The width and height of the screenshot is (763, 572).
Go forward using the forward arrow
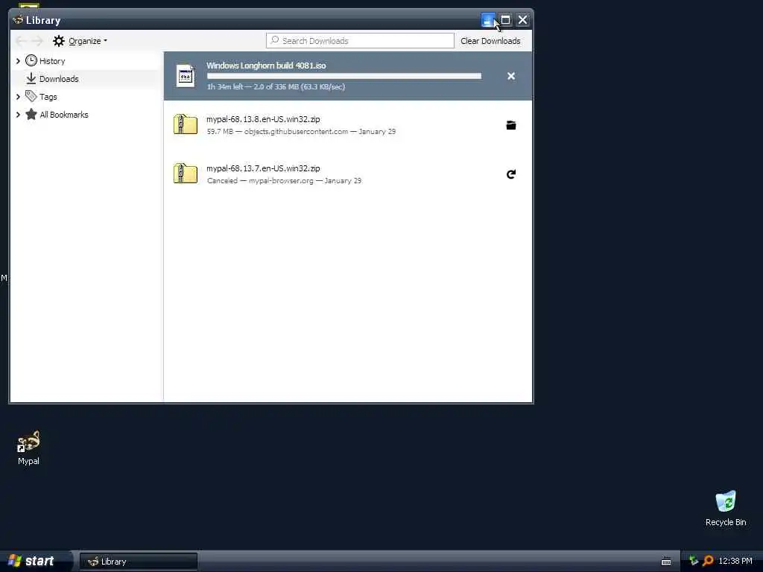point(37,41)
